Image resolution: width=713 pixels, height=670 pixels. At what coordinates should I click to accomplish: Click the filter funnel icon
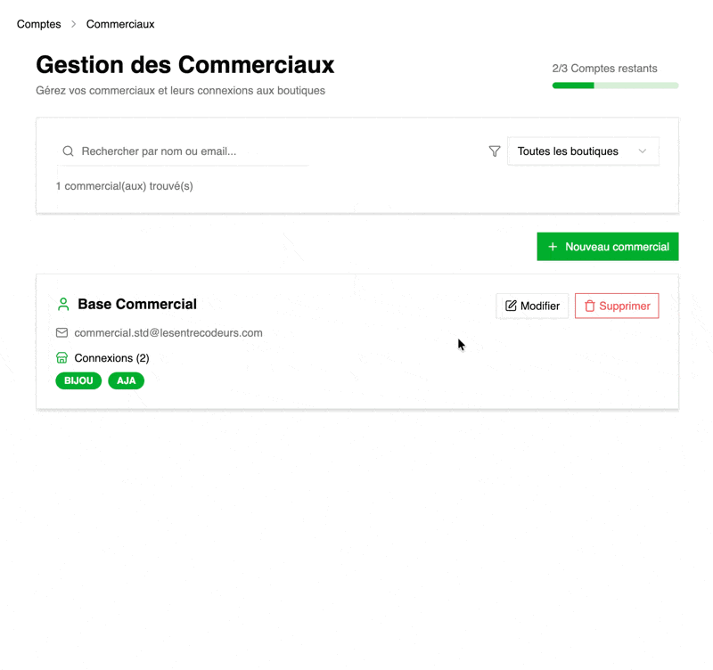click(x=495, y=151)
